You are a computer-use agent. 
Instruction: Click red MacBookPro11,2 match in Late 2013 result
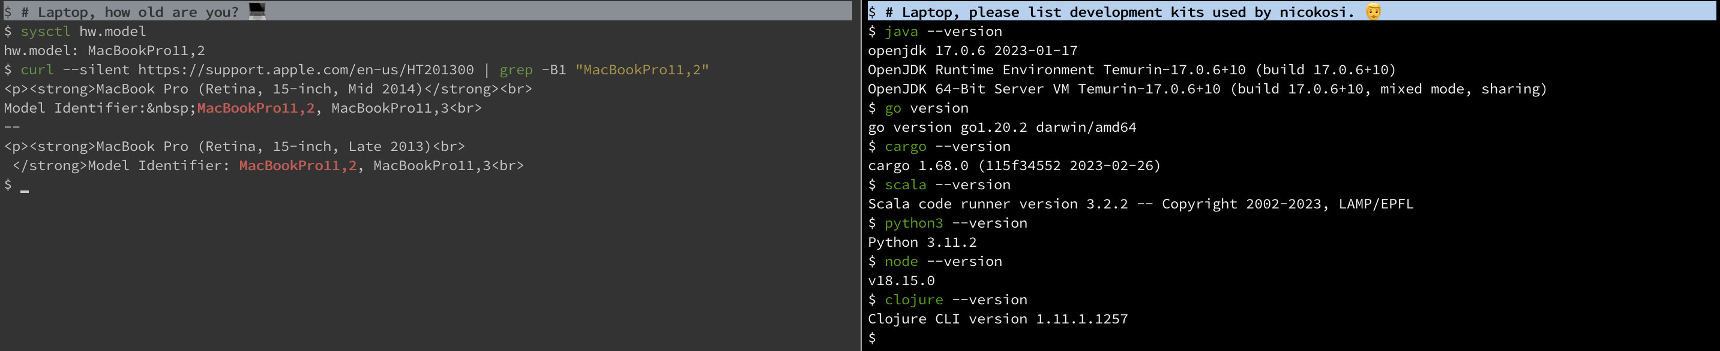point(298,166)
